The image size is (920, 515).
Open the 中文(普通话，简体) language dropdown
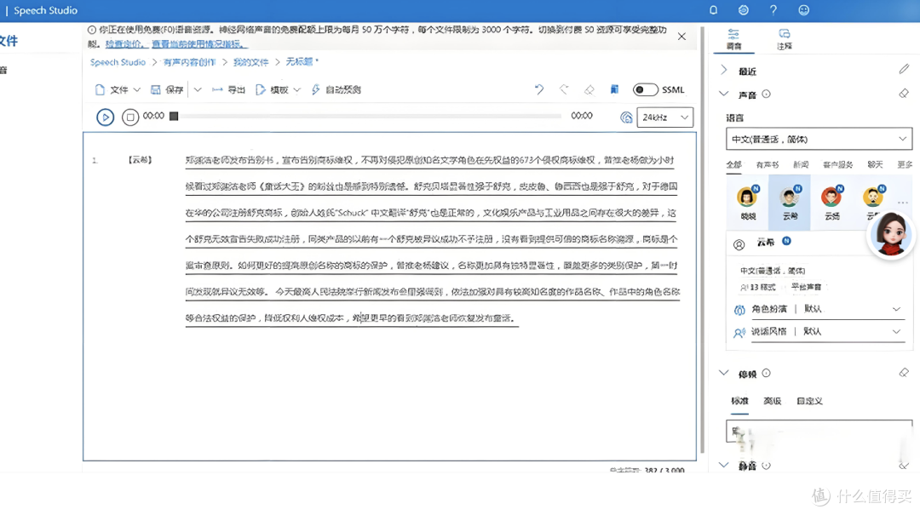point(819,139)
